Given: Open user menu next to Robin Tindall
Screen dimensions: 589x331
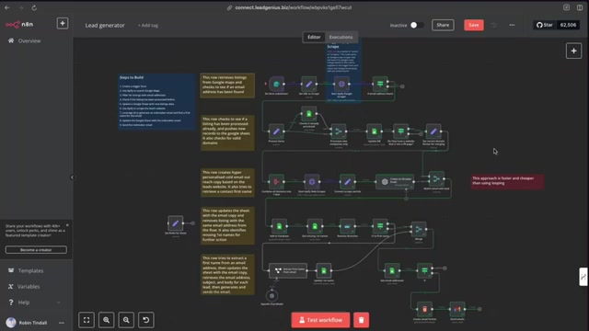Looking at the screenshot, I should [62, 323].
